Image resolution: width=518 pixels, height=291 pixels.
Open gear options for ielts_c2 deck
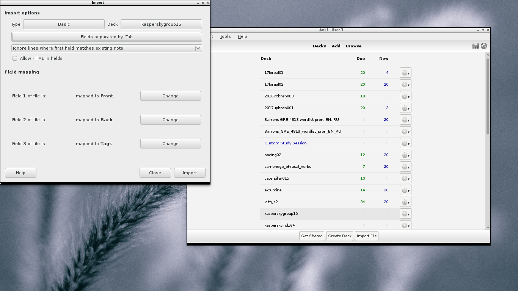pos(405,202)
